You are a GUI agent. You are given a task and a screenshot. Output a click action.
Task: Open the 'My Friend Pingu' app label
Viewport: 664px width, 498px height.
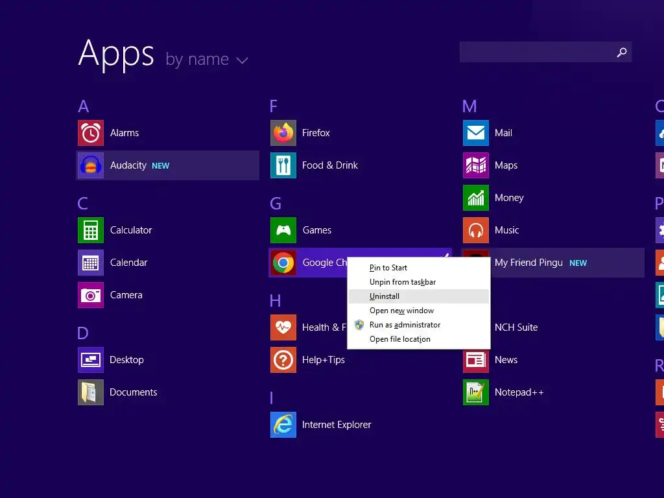click(x=528, y=263)
